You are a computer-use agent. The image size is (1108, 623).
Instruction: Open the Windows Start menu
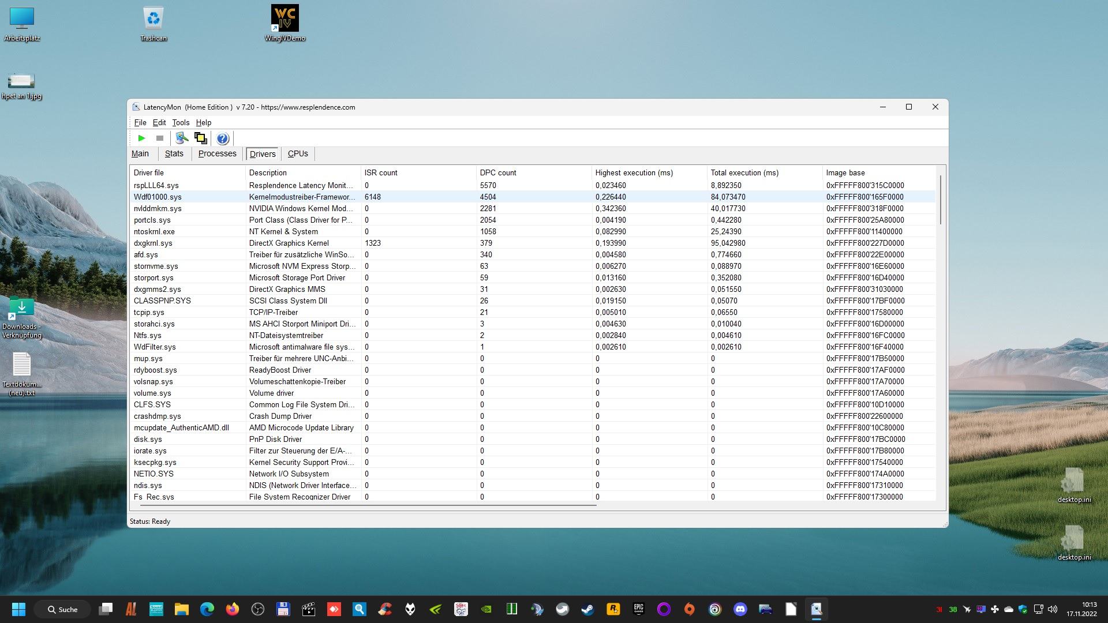coord(18,609)
